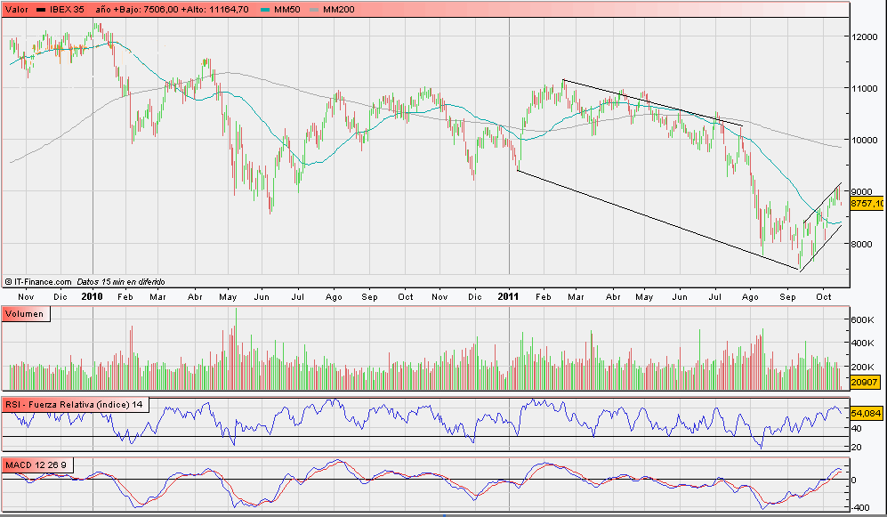Click the 200K volume axis label

tap(863, 368)
